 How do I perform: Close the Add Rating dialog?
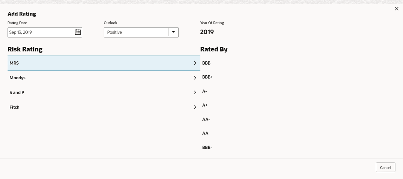point(396,9)
